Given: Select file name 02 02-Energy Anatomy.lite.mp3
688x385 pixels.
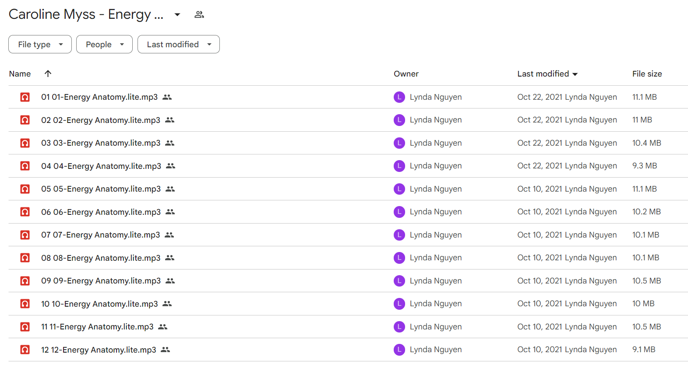Looking at the screenshot, I should tap(101, 120).
